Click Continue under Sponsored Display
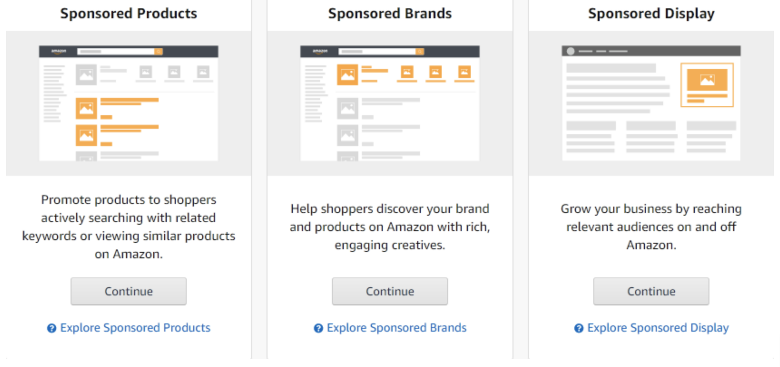The width and height of the screenshot is (780, 367). point(651,291)
